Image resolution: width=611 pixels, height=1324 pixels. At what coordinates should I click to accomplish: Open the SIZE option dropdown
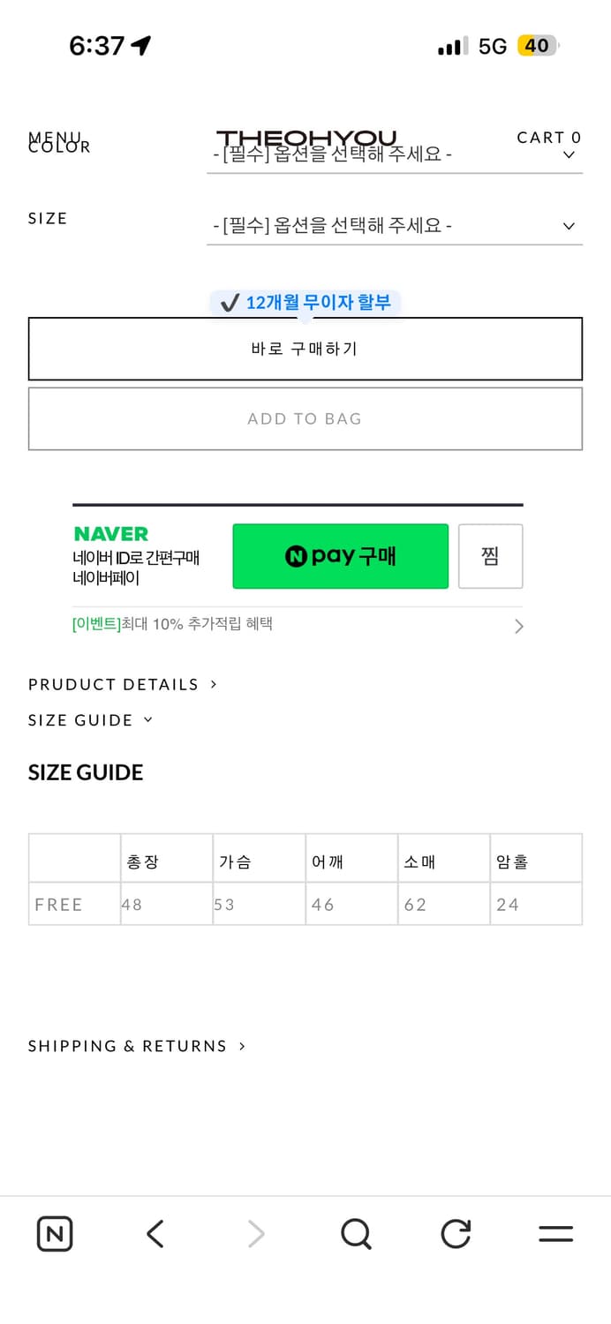tap(394, 226)
